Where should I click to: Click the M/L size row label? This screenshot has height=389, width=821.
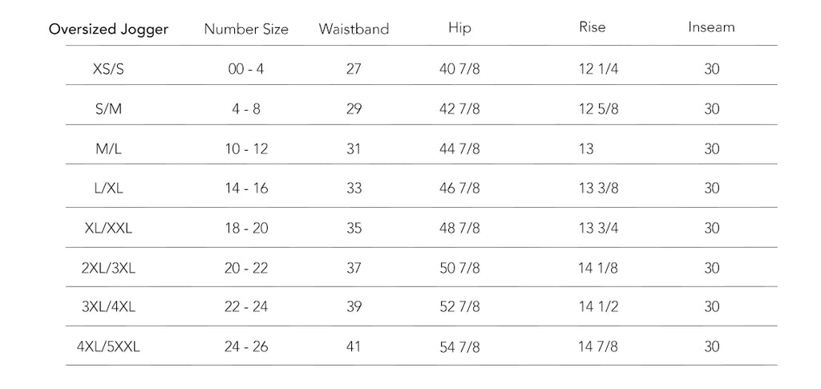coord(108,148)
